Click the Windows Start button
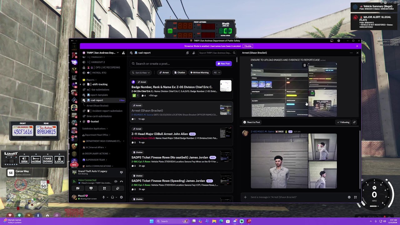400x225 pixels. pos(152,221)
